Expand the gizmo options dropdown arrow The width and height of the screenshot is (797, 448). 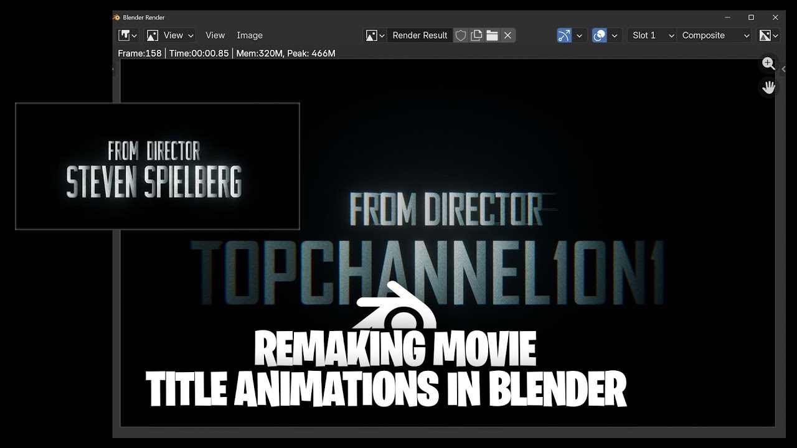579,35
